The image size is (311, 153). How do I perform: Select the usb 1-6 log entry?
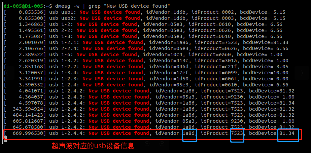pyautogui.click(x=143, y=54)
